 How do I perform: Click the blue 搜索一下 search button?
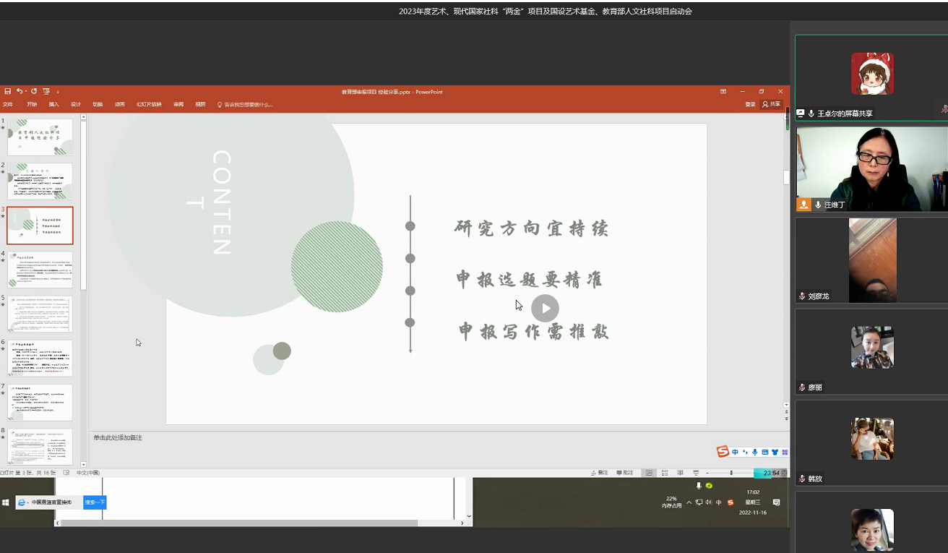click(x=95, y=502)
